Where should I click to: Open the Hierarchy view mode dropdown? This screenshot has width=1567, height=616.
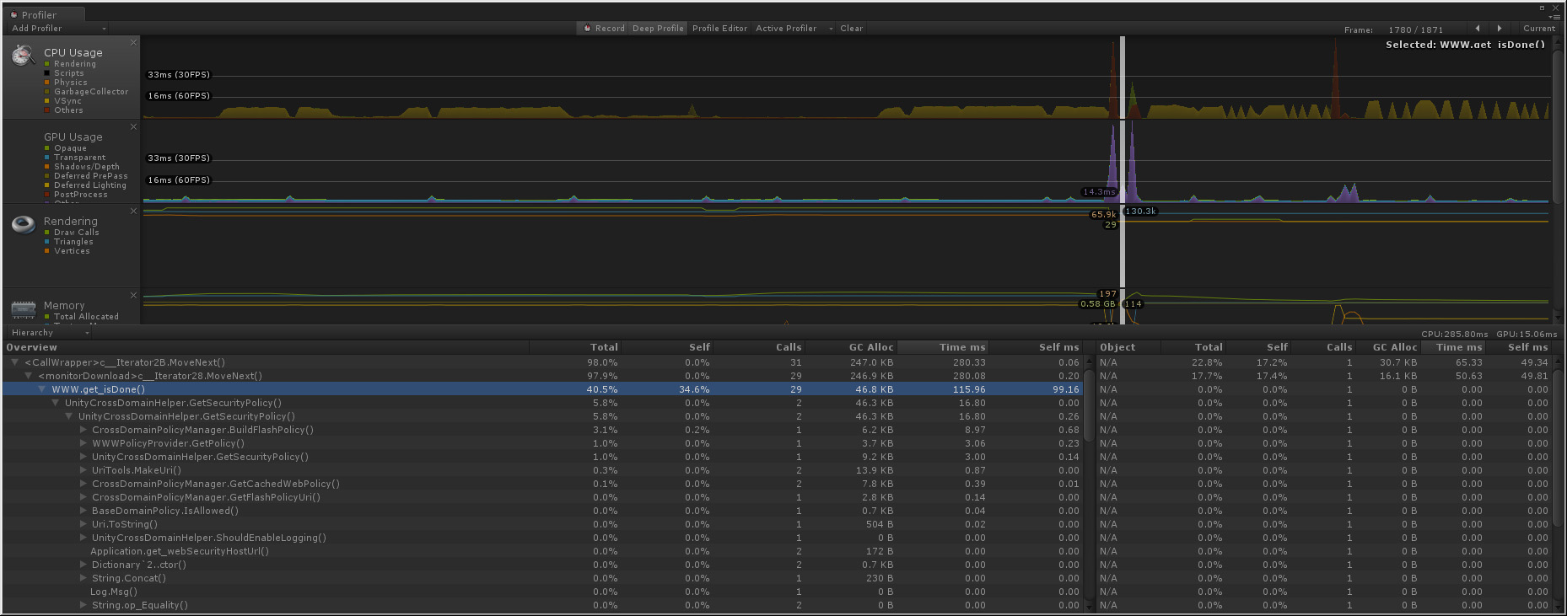click(49, 333)
